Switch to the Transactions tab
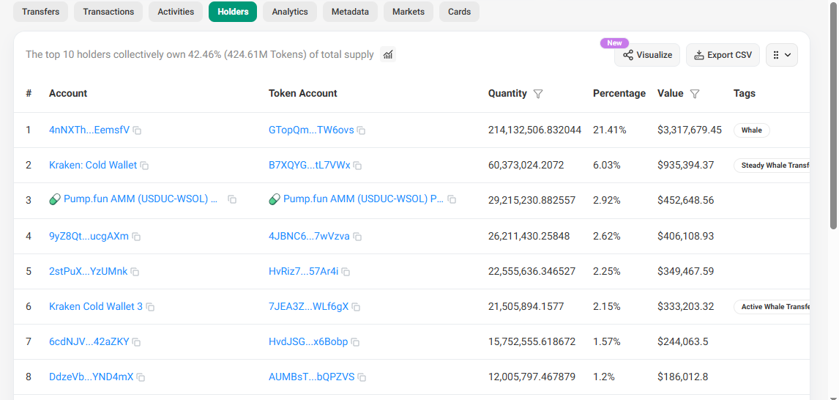 [108, 11]
